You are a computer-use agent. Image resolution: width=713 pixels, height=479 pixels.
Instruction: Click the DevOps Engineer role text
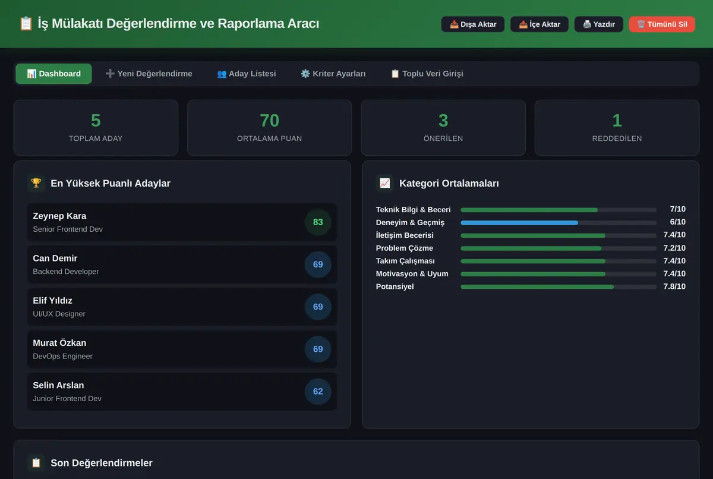[x=63, y=356]
